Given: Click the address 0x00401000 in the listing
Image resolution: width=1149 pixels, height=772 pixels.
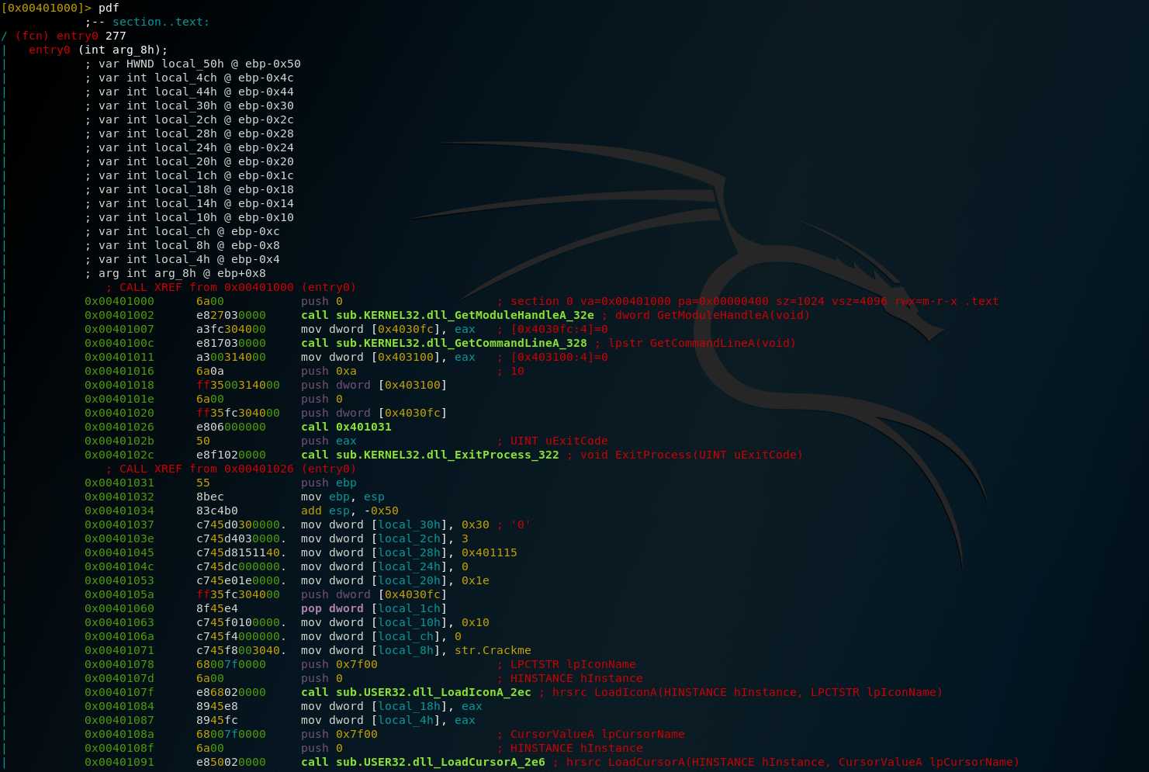Looking at the screenshot, I should coord(119,301).
